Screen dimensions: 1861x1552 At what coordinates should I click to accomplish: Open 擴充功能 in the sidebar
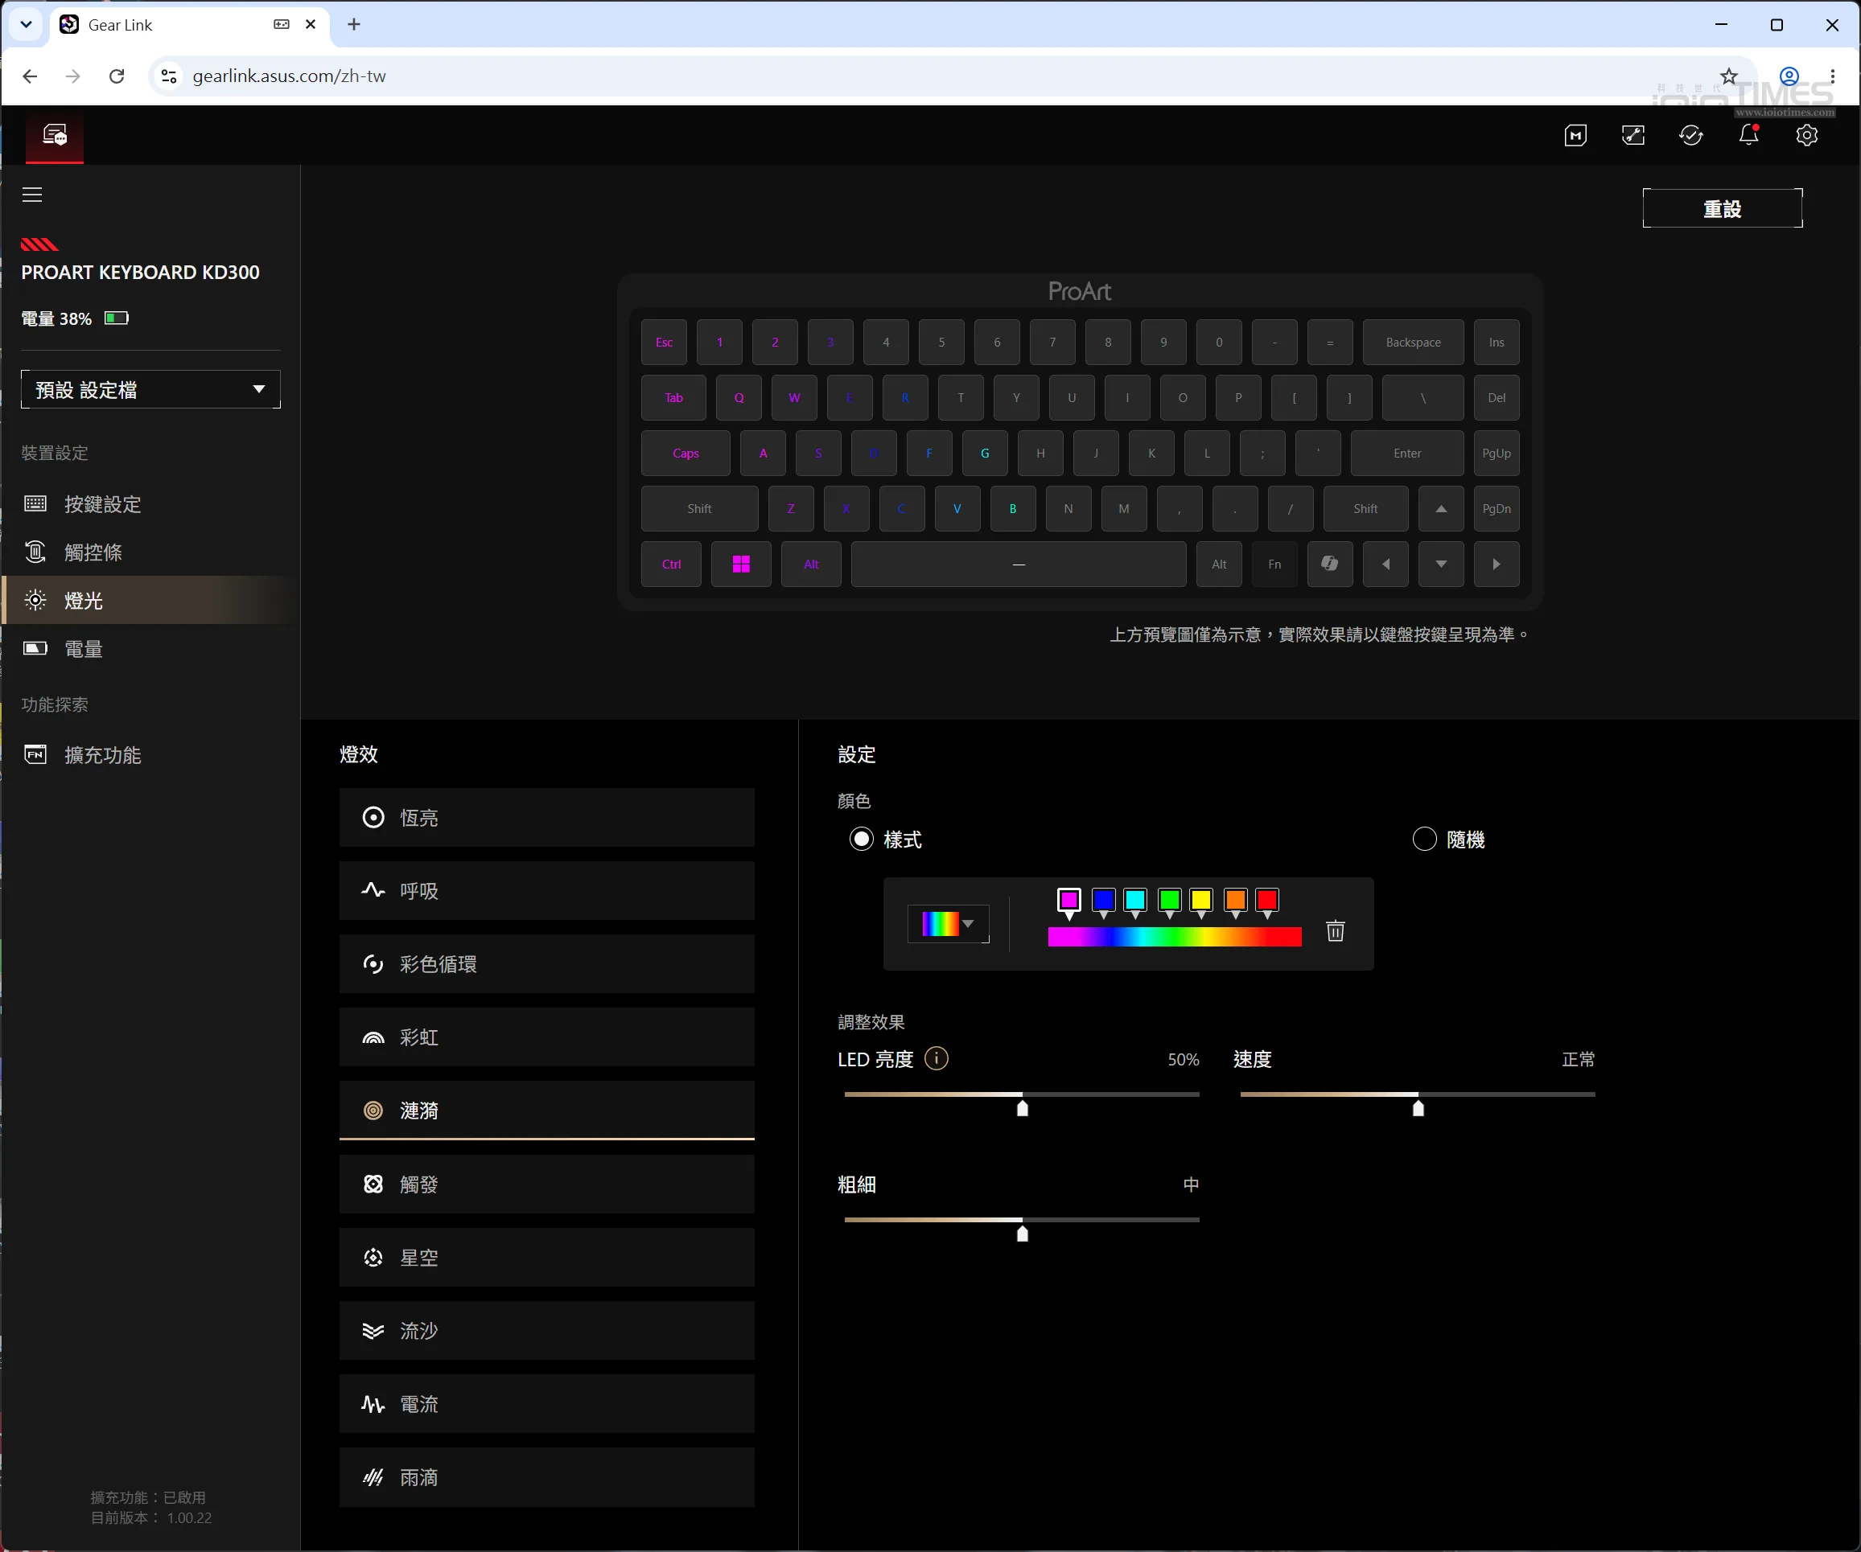click(150, 755)
